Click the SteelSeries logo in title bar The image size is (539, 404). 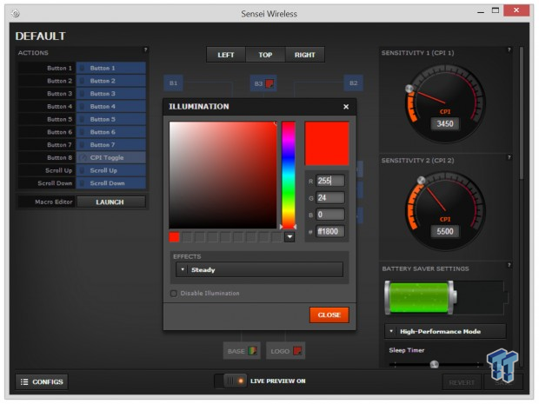[x=16, y=13]
